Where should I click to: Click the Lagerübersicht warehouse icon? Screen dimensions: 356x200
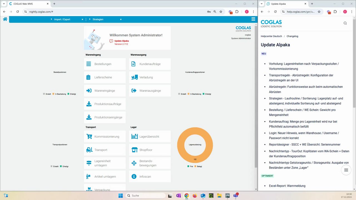(x=135, y=136)
